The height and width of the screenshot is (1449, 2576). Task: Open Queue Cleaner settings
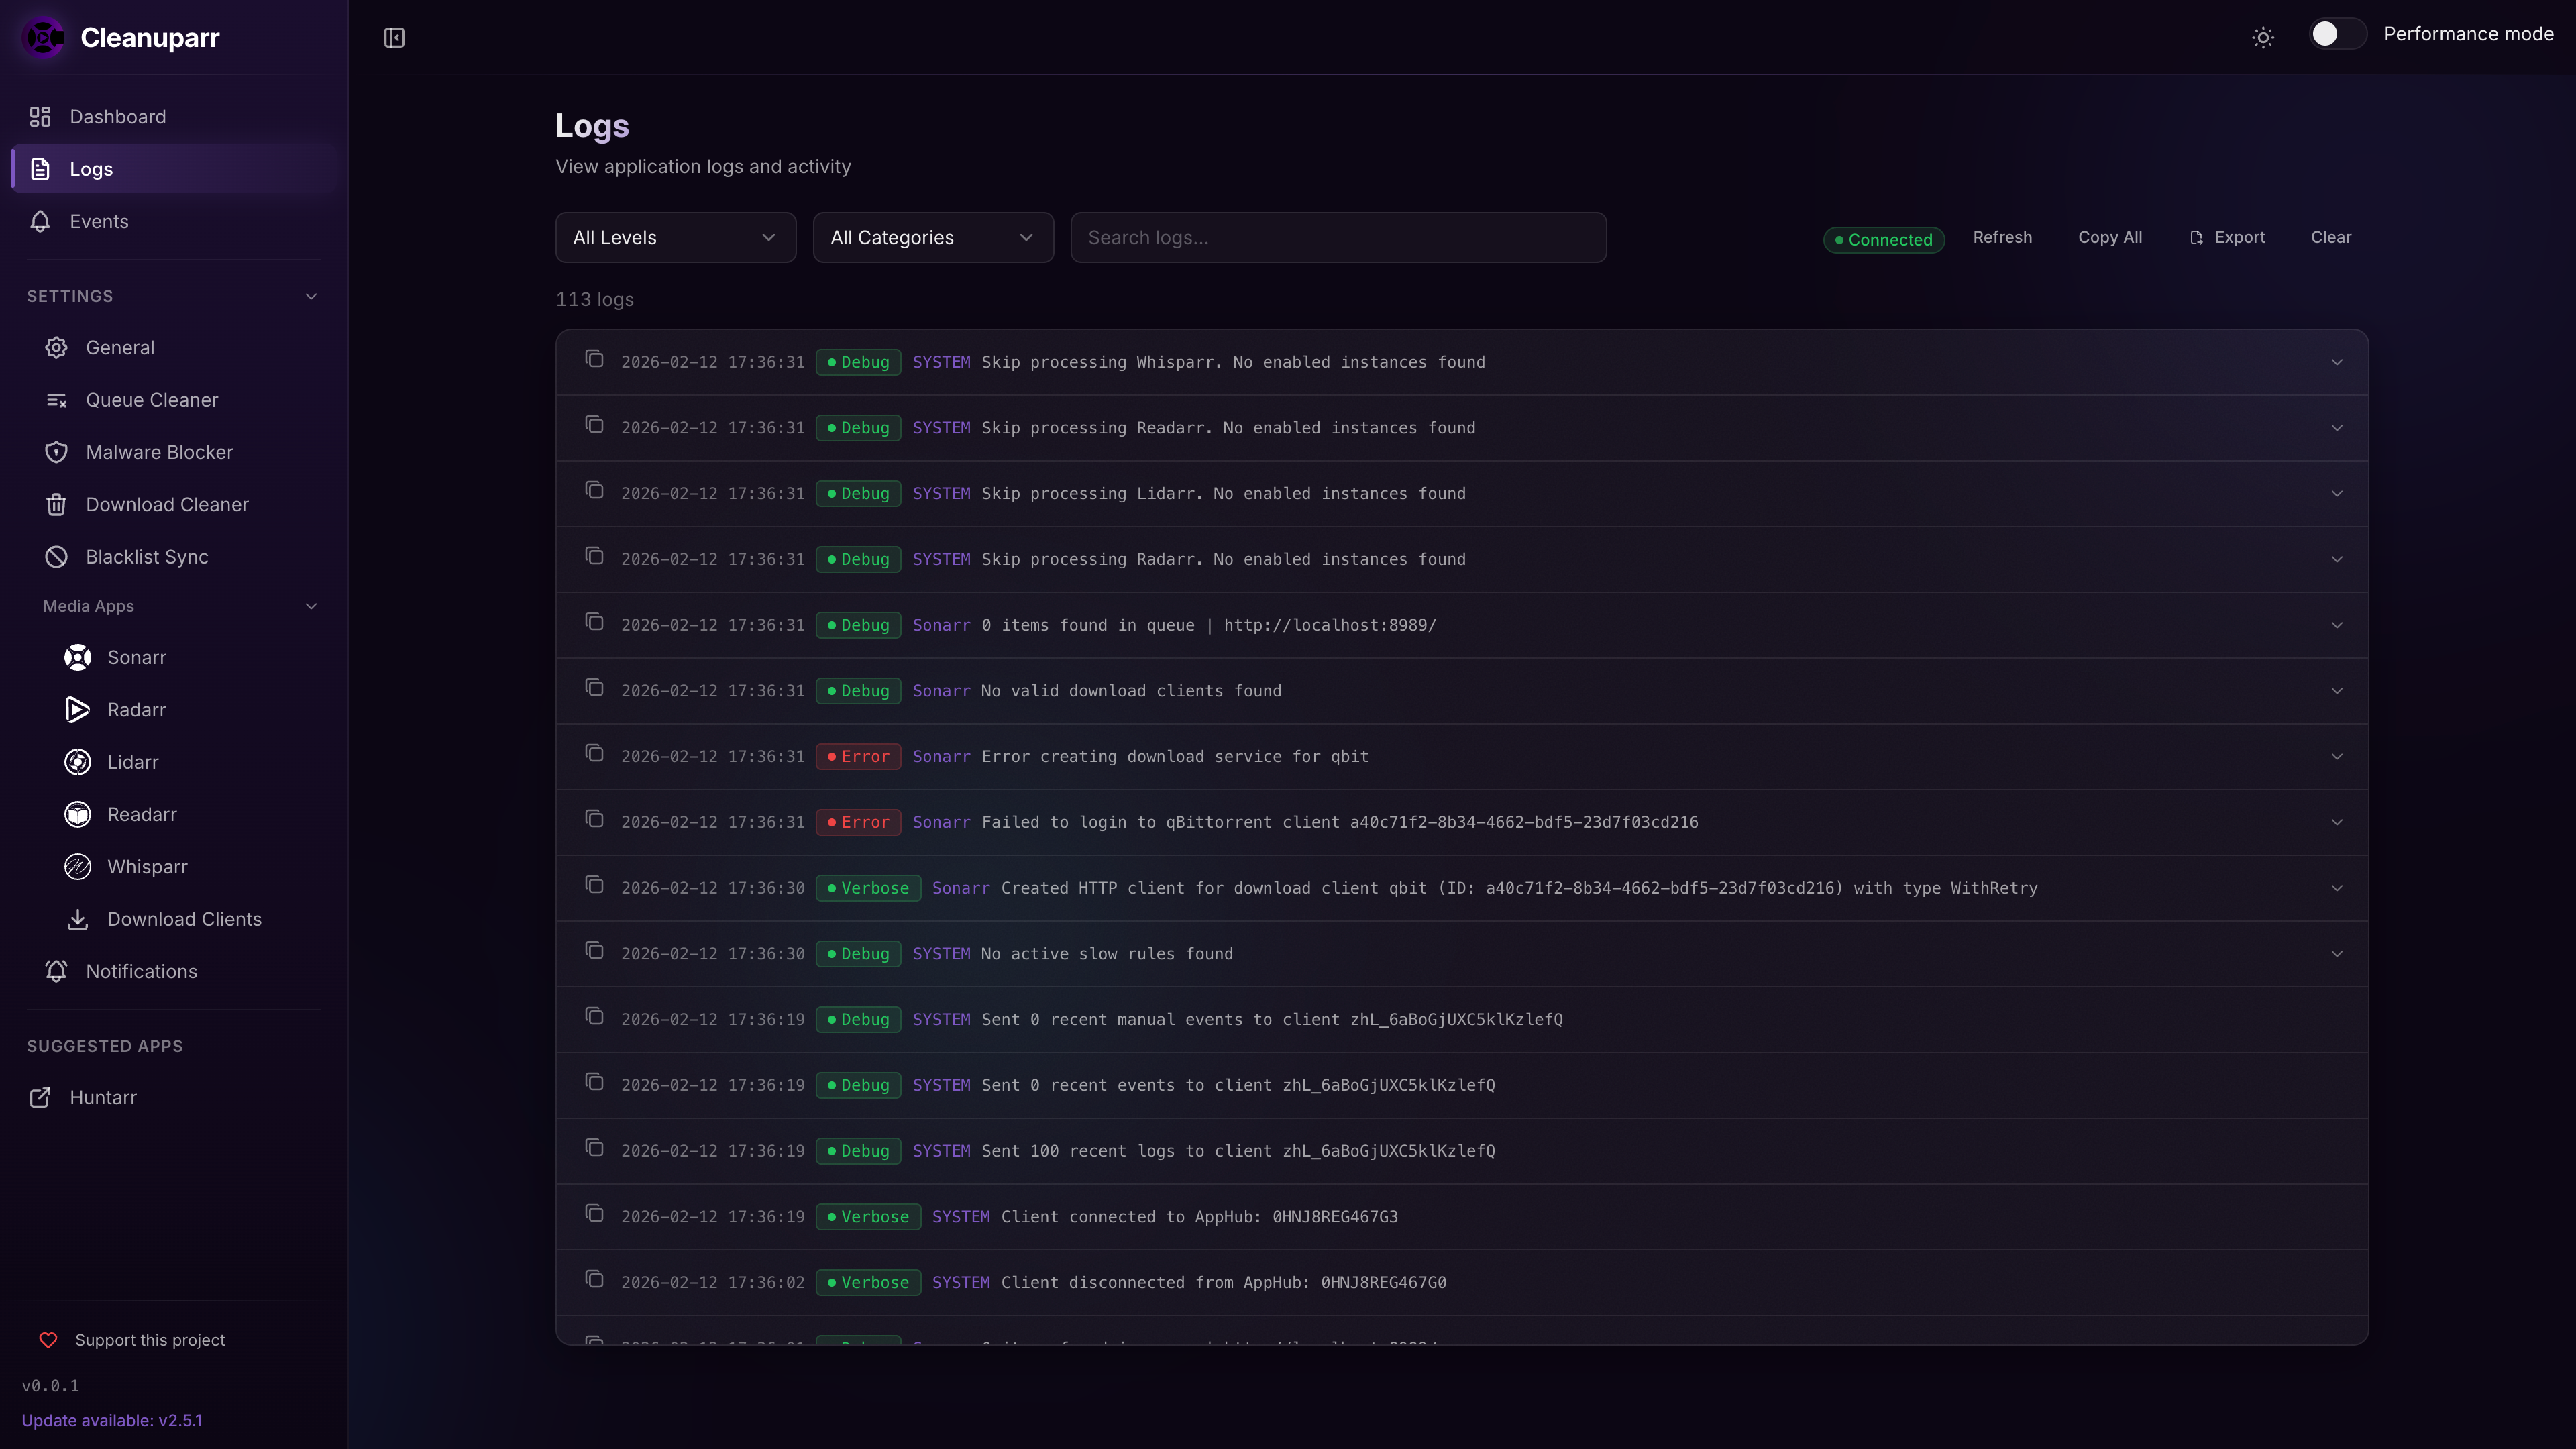click(182, 400)
